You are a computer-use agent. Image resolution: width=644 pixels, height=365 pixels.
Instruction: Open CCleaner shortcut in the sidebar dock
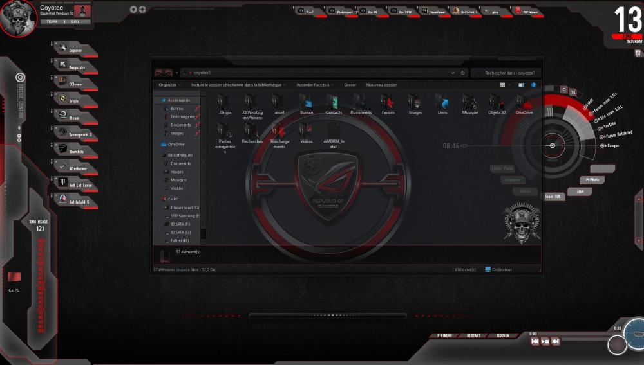tap(75, 84)
